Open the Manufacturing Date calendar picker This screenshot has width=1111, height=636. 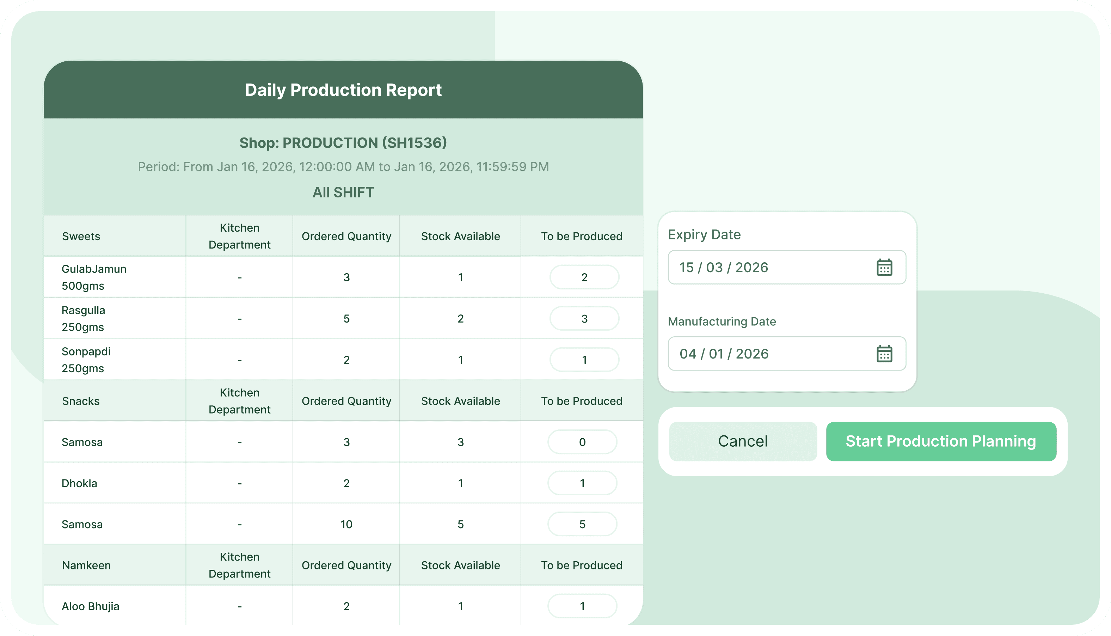point(884,354)
